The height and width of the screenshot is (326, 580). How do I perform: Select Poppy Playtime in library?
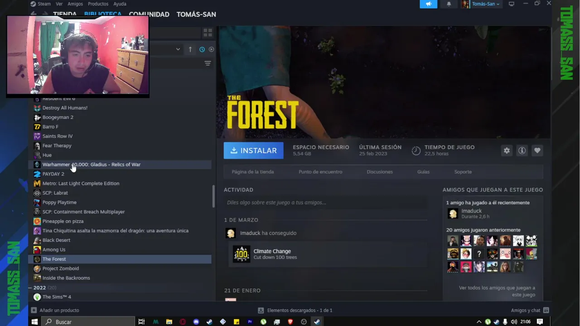point(59,202)
